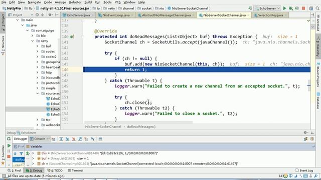Run EchoServer with coverage
Screen dimensions: 321x180
point(297,8)
